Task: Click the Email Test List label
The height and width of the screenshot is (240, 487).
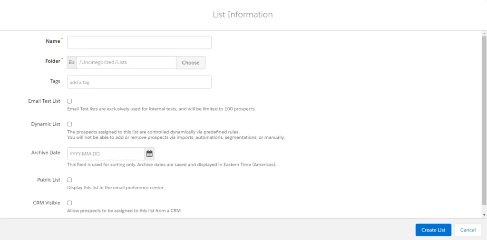Action: point(44,101)
